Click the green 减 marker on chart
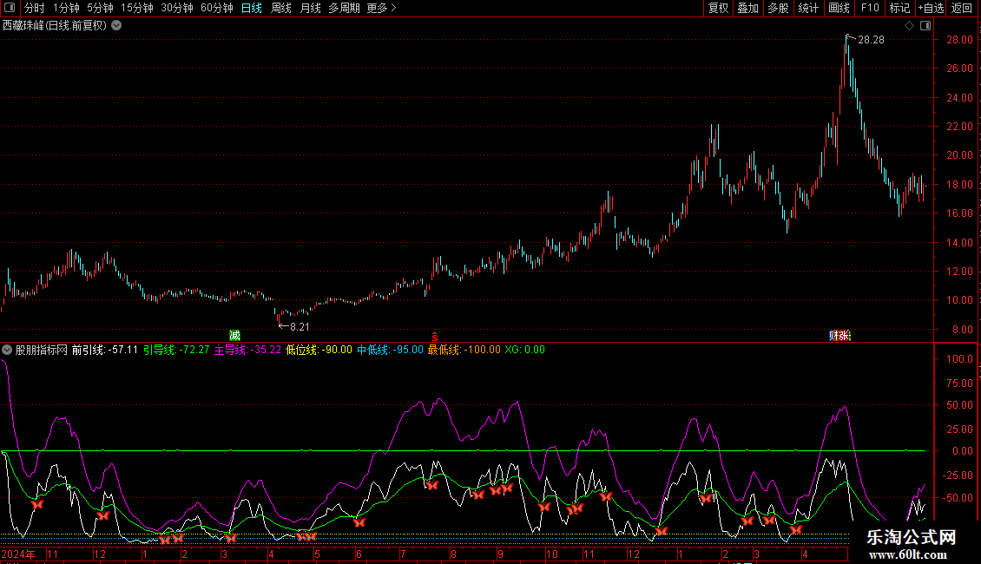Image resolution: width=981 pixels, height=564 pixels. [234, 336]
